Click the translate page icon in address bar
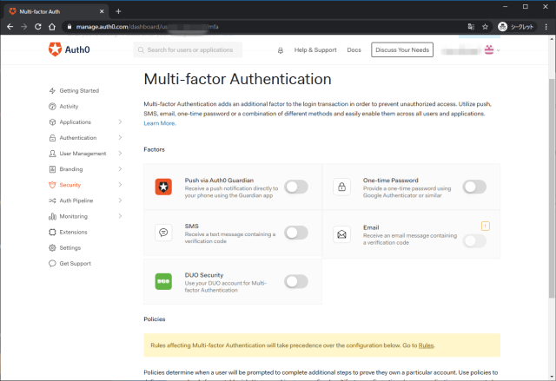This screenshot has width=556, height=381. (x=471, y=27)
